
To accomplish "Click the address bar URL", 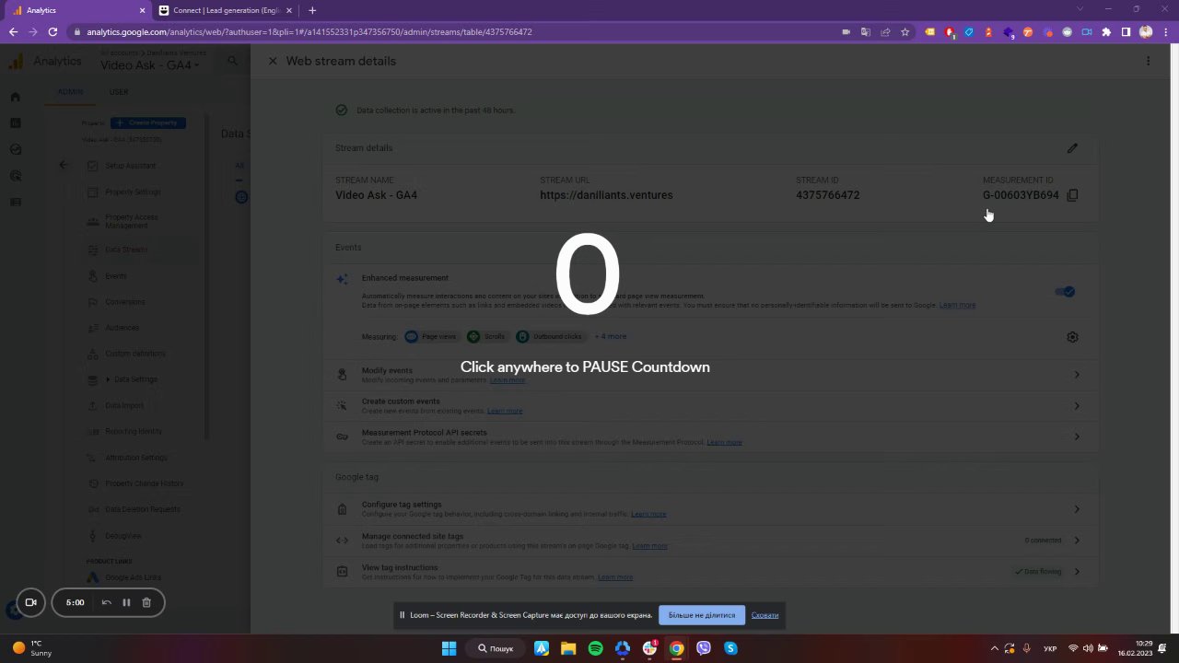I will 309,32.
